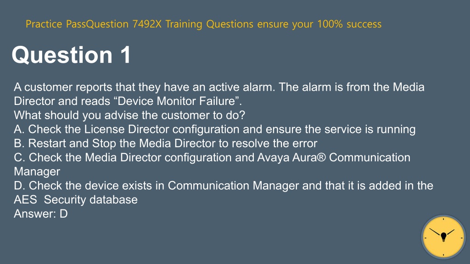The height and width of the screenshot is (264, 470).
Task: Select option B Restart and Stop Media Director
Action: coord(165,143)
